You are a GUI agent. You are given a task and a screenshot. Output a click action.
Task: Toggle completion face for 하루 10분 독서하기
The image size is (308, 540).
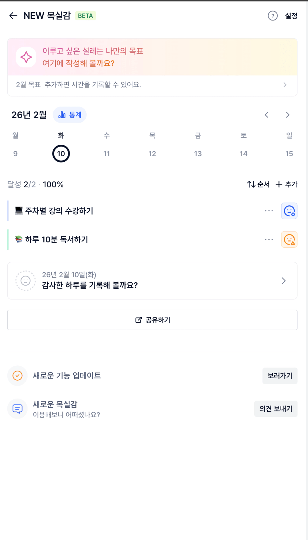(289, 239)
